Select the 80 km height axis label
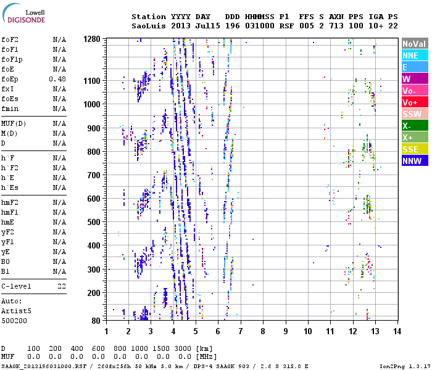The width and height of the screenshot is (432, 370). pyautogui.click(x=96, y=321)
